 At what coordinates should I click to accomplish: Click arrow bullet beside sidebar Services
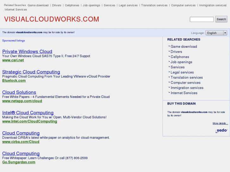169,67
